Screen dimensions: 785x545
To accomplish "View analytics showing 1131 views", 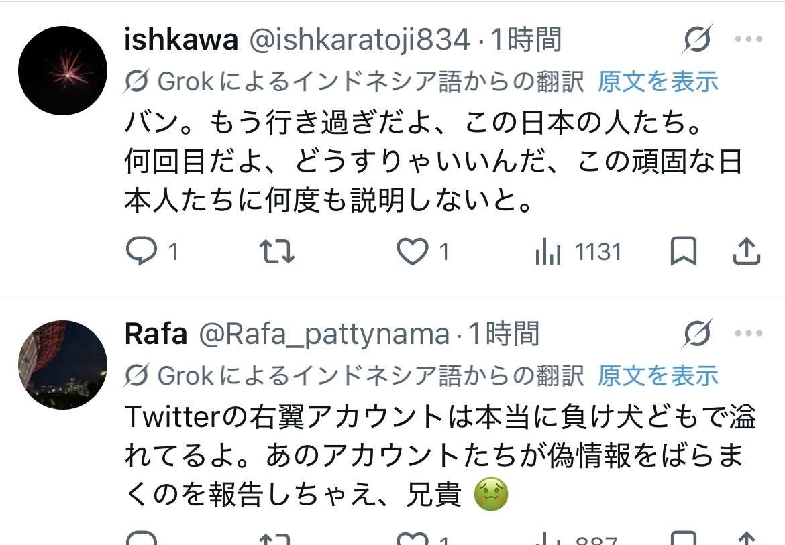I will point(578,251).
